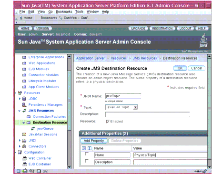Click the Enterprise Applications folder icon
Image resolution: width=212 pixels, height=174 pixels.
[24, 57]
